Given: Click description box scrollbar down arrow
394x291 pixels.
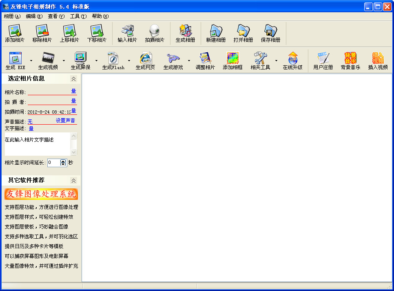Looking at the screenshot, I should coord(74,152).
